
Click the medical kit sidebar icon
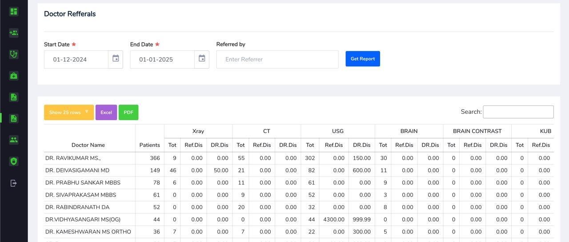coord(14,76)
